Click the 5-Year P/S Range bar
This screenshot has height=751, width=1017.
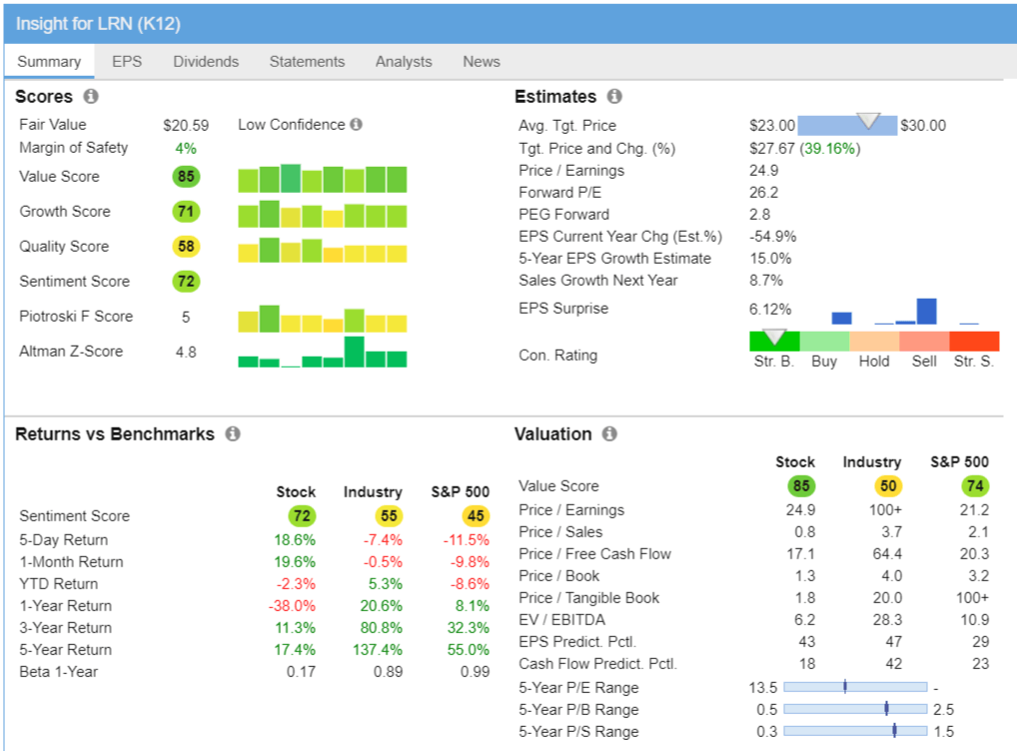click(855, 731)
